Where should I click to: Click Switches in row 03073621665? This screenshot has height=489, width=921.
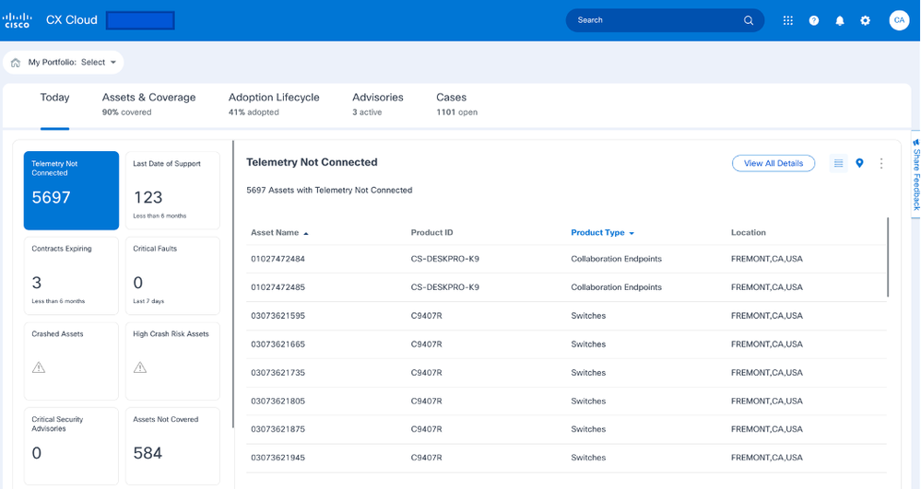coord(588,344)
